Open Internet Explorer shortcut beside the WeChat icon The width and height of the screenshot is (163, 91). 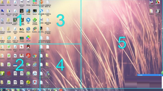pyautogui.click(x=35, y=65)
